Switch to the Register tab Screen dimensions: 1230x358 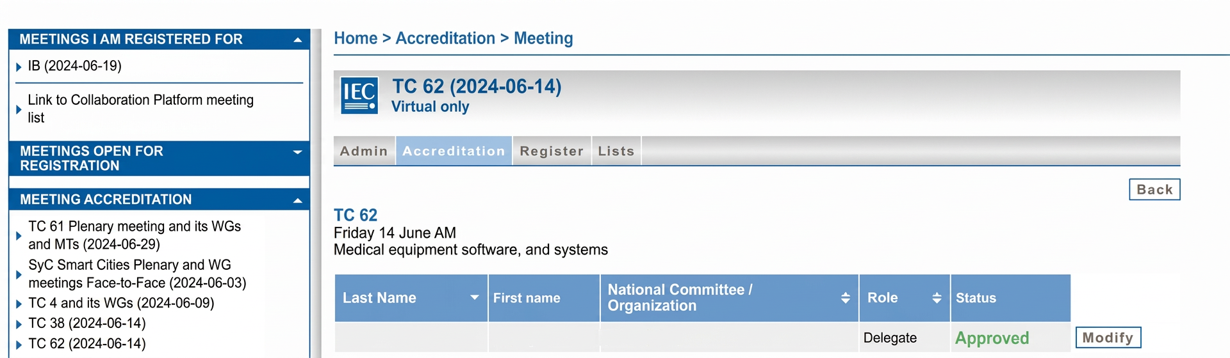point(552,151)
